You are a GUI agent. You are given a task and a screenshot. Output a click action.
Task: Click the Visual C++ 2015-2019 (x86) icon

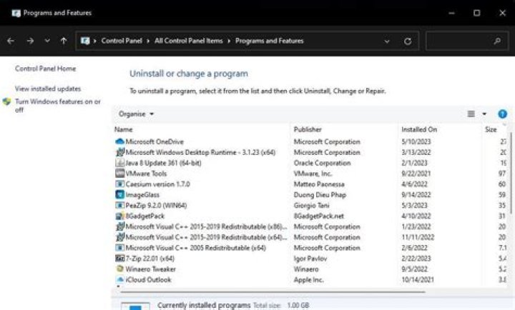(x=120, y=226)
